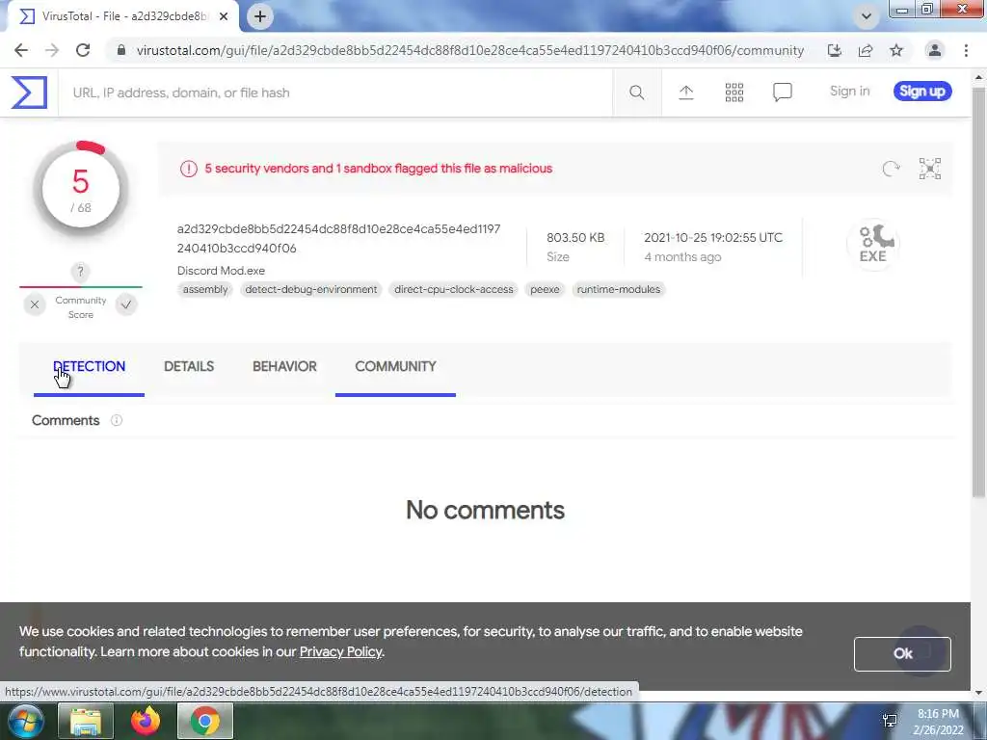Switch to the DETAILS tab

(x=189, y=367)
